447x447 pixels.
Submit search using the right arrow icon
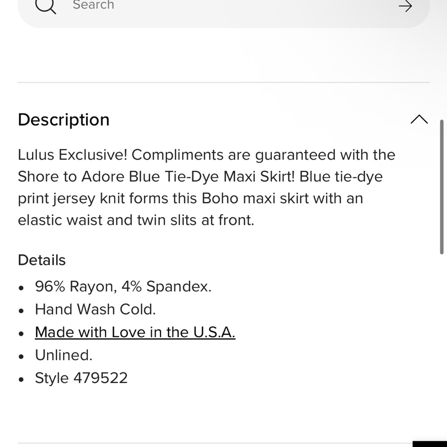coord(405,6)
